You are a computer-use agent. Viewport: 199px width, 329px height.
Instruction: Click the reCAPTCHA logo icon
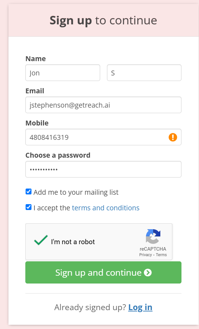point(153,236)
